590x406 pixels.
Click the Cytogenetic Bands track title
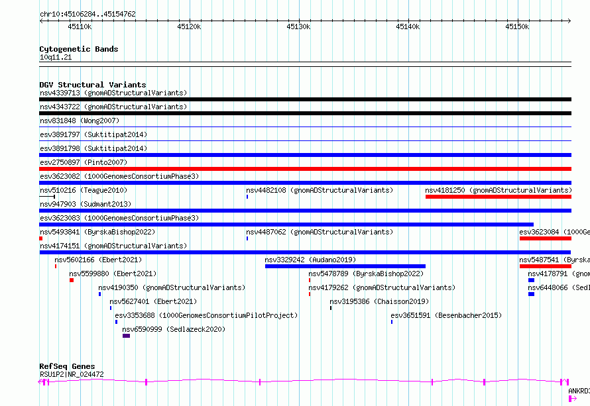[79, 49]
